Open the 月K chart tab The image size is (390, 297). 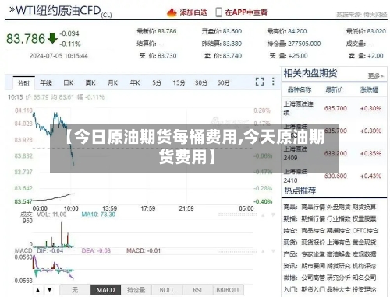(x=113, y=83)
